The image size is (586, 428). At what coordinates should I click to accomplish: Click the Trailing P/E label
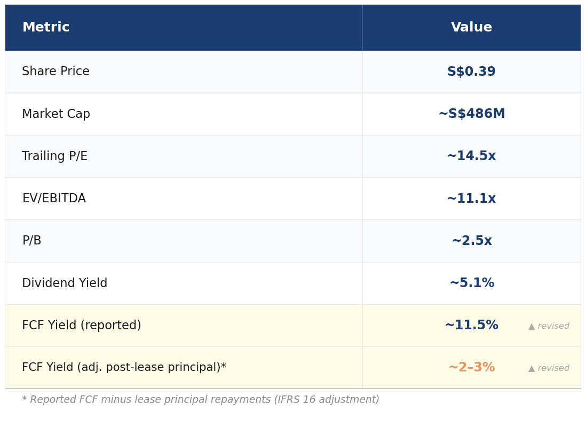point(54,156)
